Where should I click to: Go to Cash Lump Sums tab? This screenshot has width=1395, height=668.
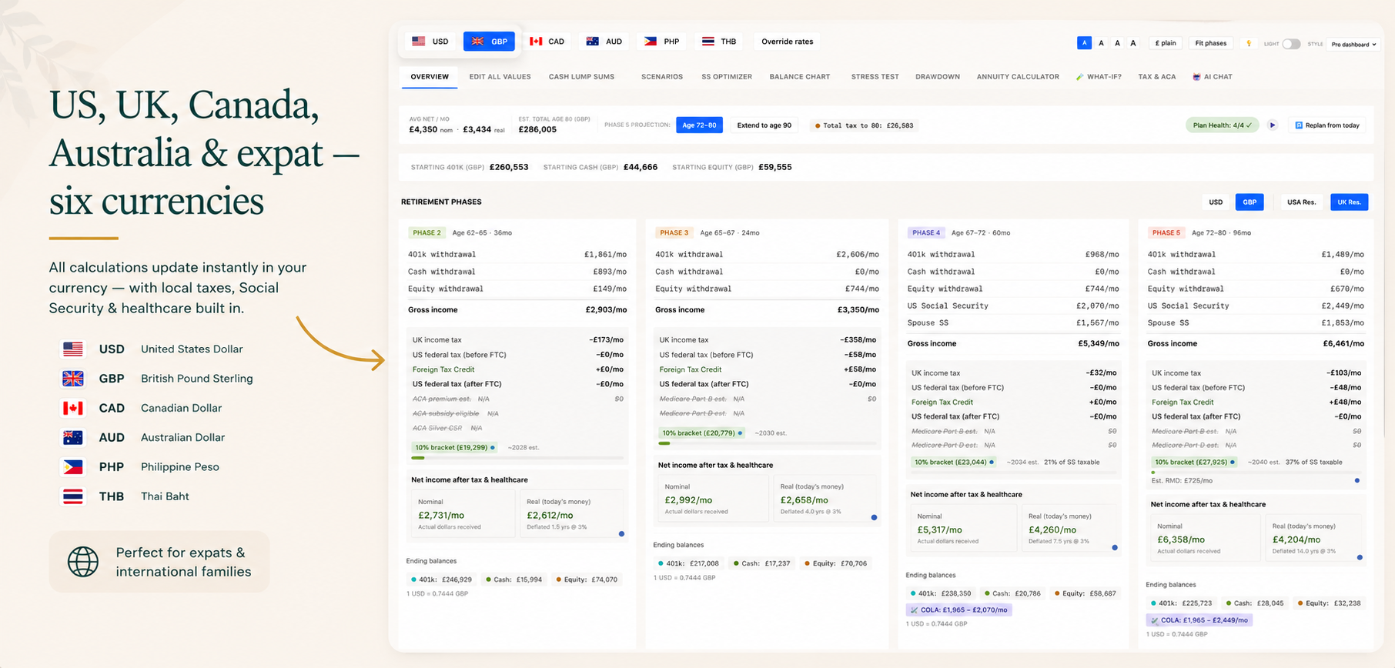click(x=581, y=77)
